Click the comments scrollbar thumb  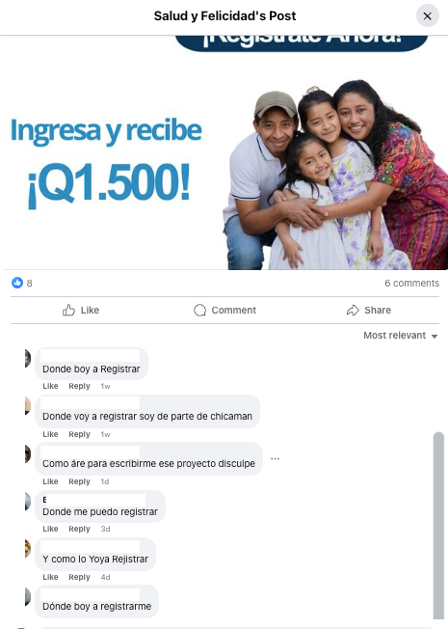438,526
